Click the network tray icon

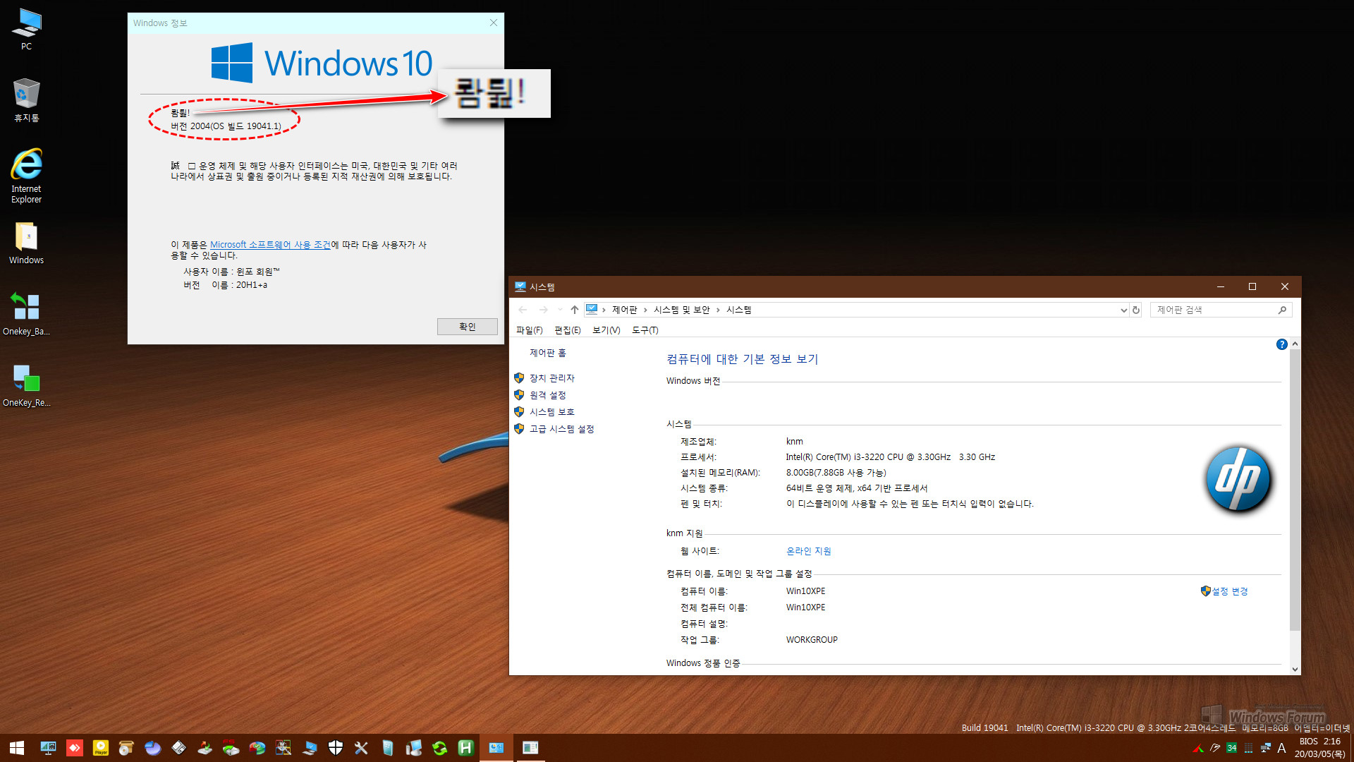[x=1265, y=748]
